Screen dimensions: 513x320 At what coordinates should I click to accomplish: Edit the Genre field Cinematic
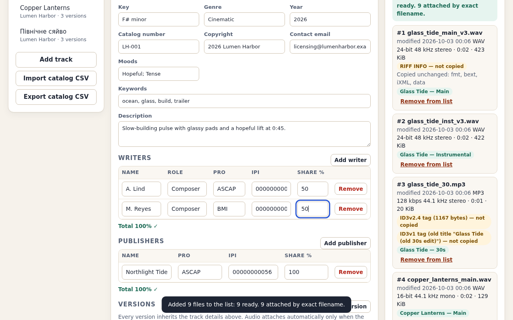(244, 19)
